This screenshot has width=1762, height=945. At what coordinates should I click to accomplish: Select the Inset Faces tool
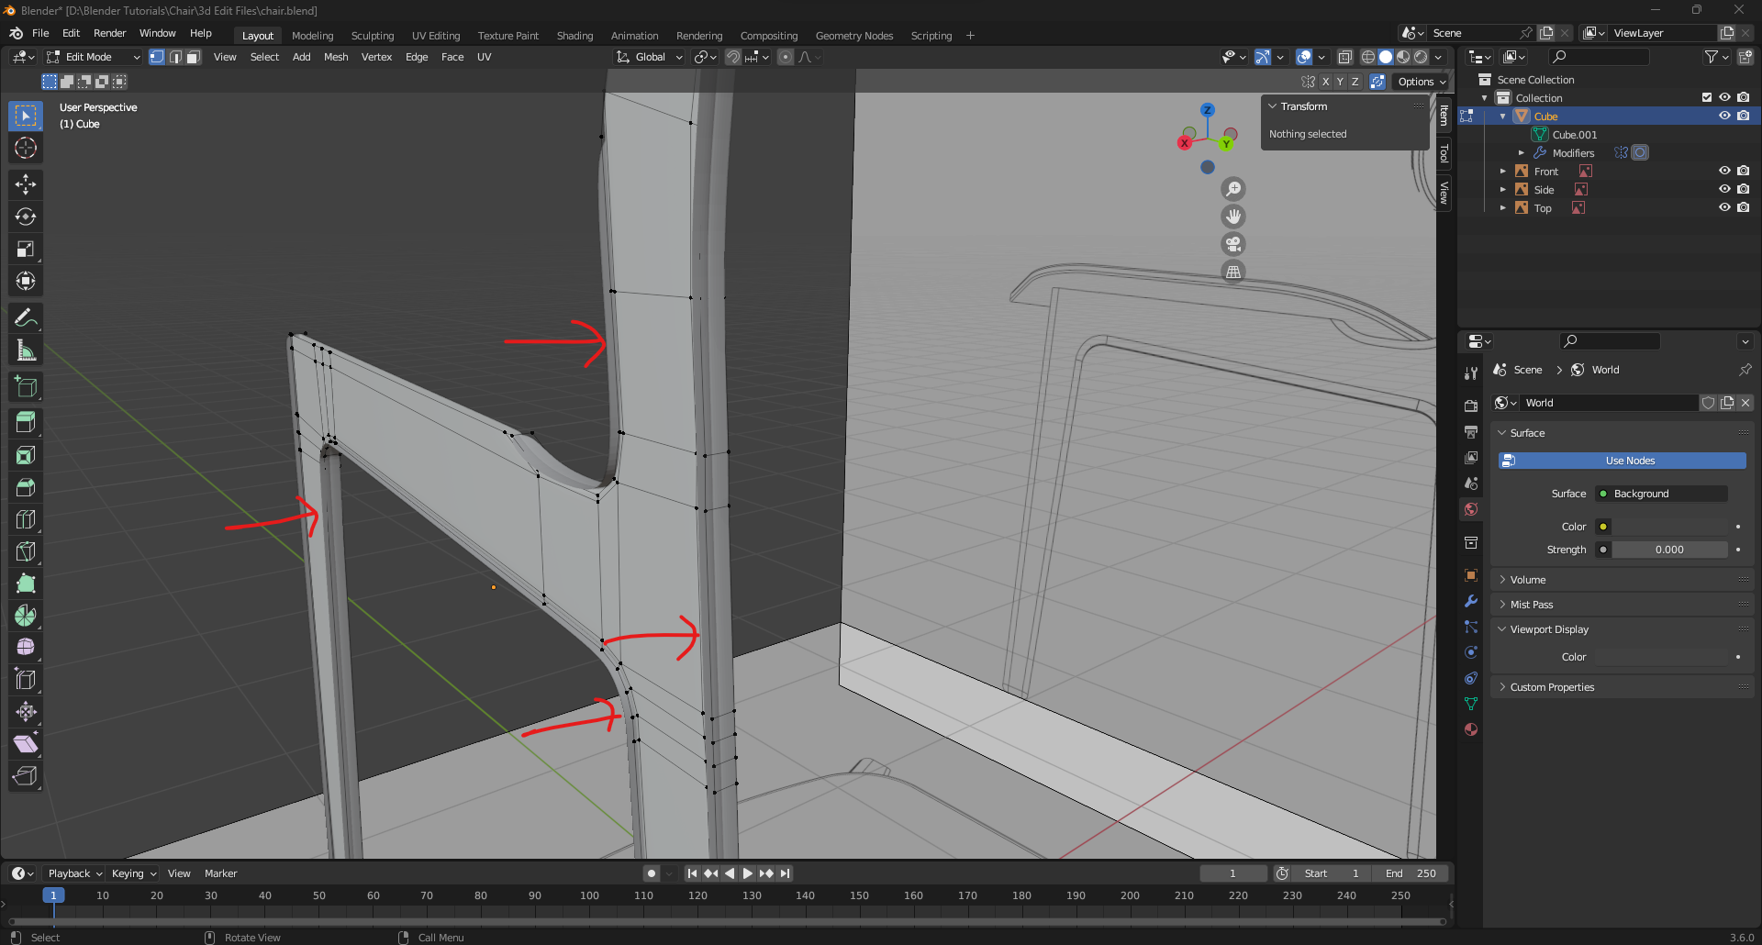click(x=26, y=455)
